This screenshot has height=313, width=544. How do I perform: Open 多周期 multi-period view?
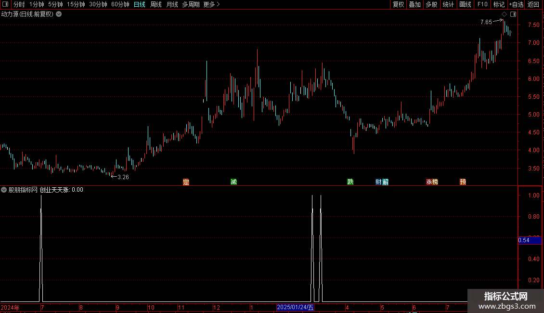(191, 4)
